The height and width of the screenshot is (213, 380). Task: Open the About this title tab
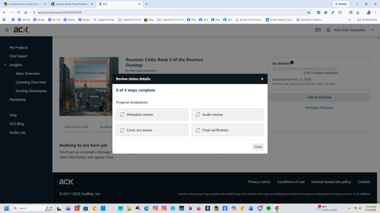[x=76, y=127]
